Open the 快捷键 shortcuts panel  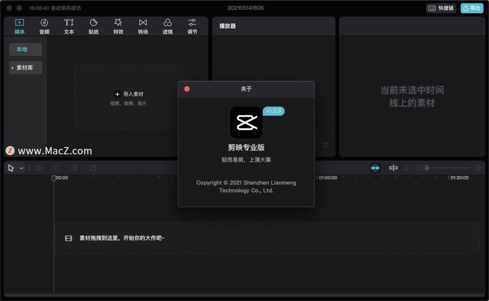[441, 8]
